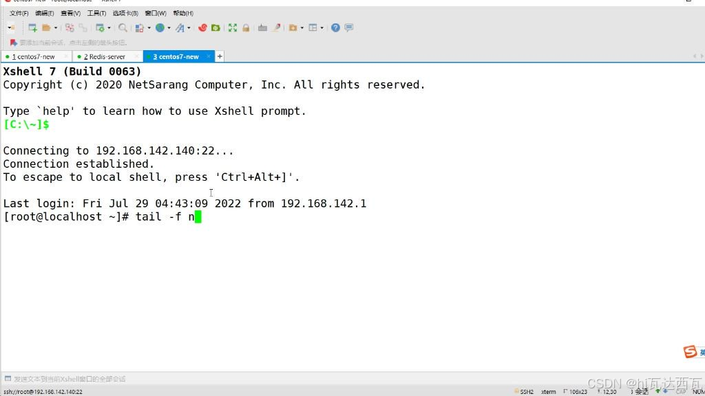Click the tab strip left scroll arrow
Image resolution: width=705 pixels, height=396 pixels.
tap(695, 56)
